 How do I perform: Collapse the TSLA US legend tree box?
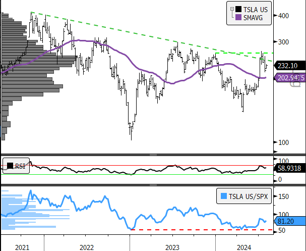pos(232,9)
